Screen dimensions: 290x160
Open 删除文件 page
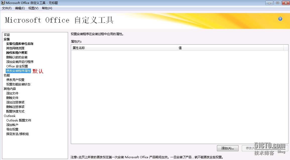pyautogui.click(x=12, y=98)
